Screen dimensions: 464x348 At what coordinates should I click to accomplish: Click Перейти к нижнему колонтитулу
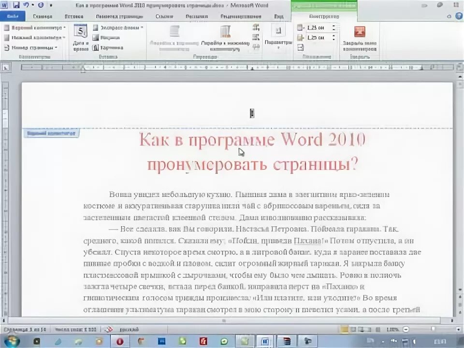click(x=225, y=37)
